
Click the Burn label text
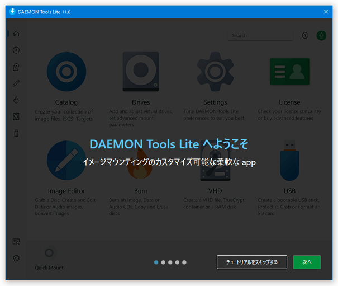pyautogui.click(x=141, y=191)
